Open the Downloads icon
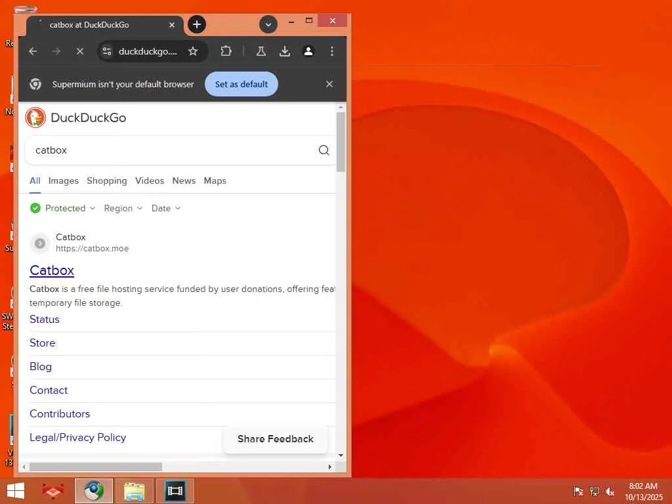 285,51
